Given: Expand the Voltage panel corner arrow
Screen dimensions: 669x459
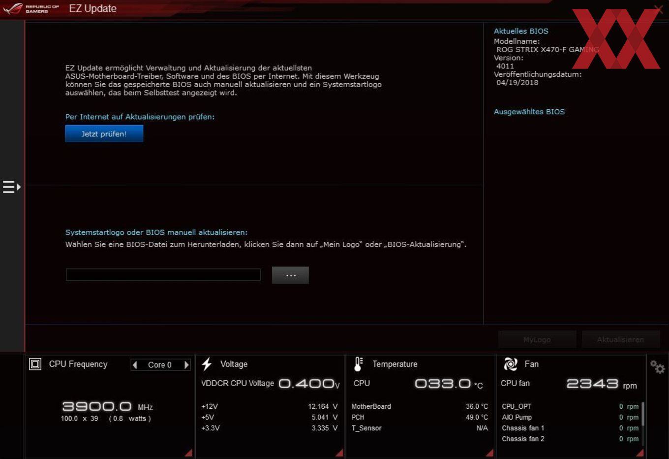Looking at the screenshot, I should click(339, 453).
